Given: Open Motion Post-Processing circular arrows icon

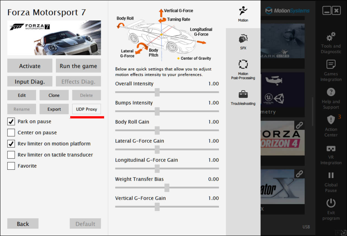Looking at the screenshot, I should tap(243, 64).
